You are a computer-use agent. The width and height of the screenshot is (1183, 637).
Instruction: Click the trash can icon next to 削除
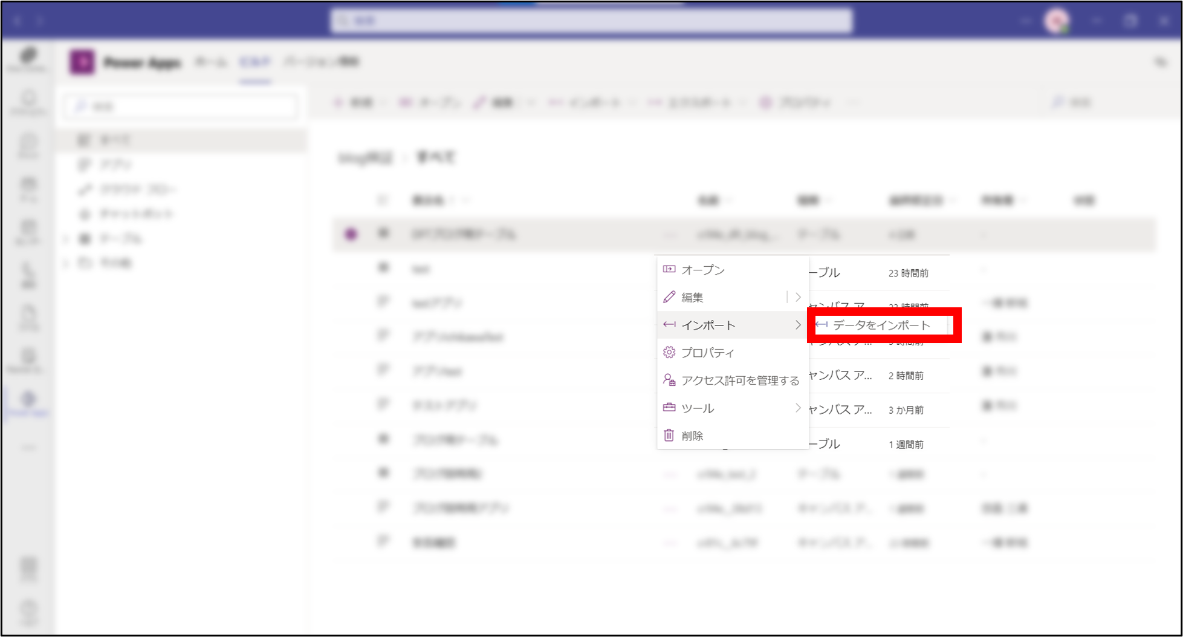[x=669, y=435]
